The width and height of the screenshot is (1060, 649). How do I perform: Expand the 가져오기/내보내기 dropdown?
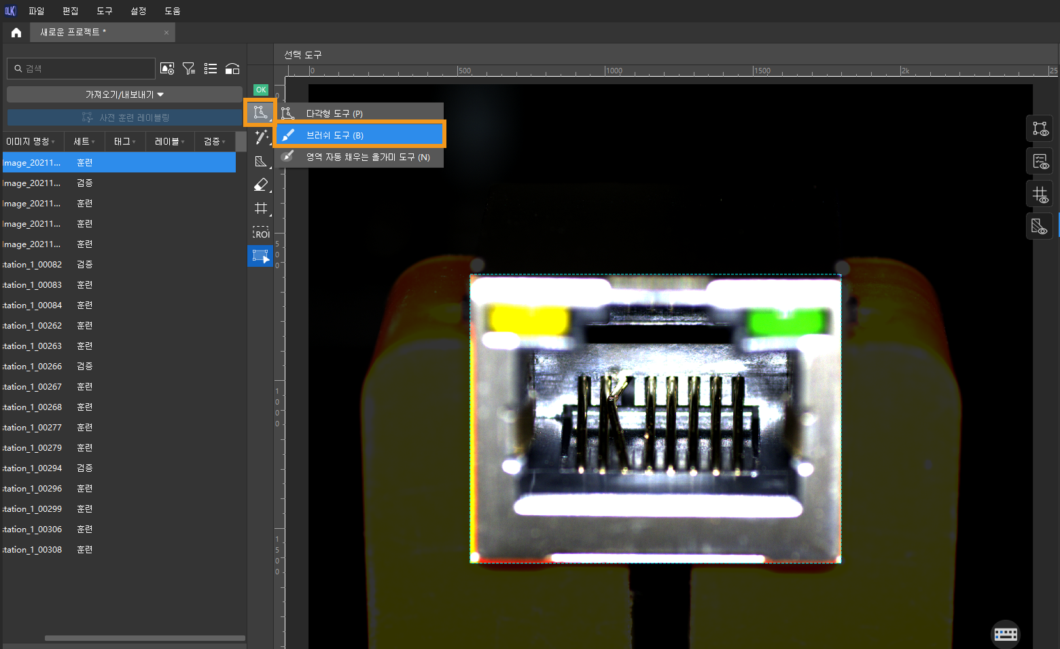[124, 94]
